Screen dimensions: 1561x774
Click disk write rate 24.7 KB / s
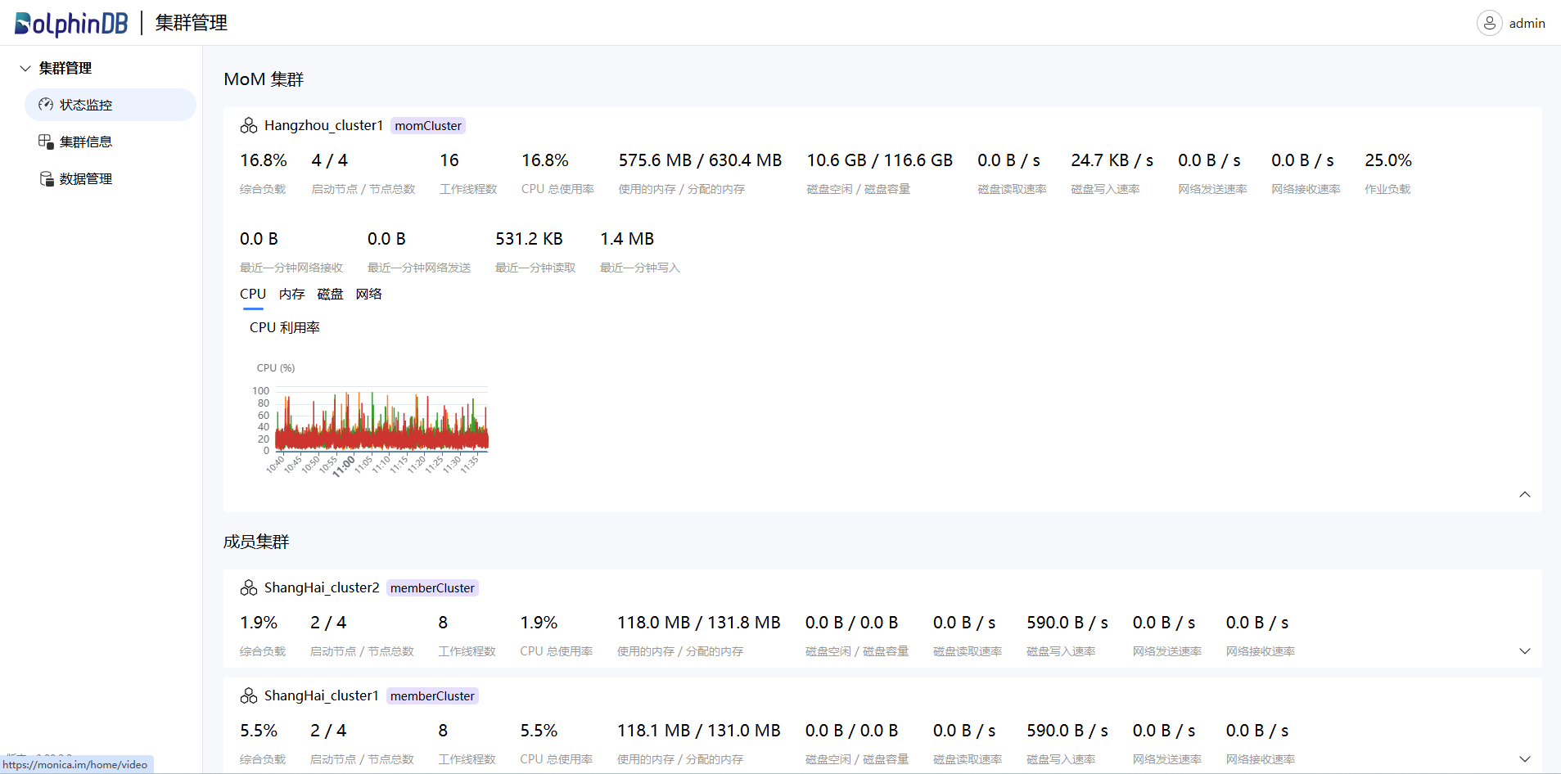pos(1112,160)
